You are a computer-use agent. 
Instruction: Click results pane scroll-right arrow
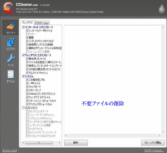160,136
